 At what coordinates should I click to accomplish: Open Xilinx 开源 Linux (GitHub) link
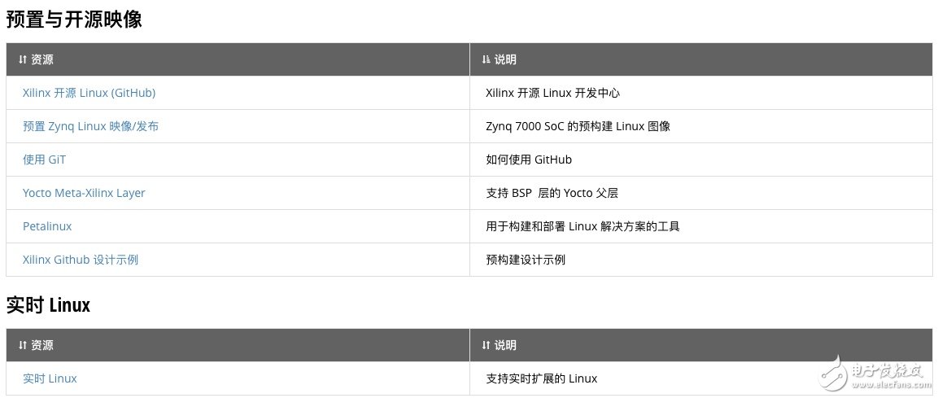[x=89, y=93]
